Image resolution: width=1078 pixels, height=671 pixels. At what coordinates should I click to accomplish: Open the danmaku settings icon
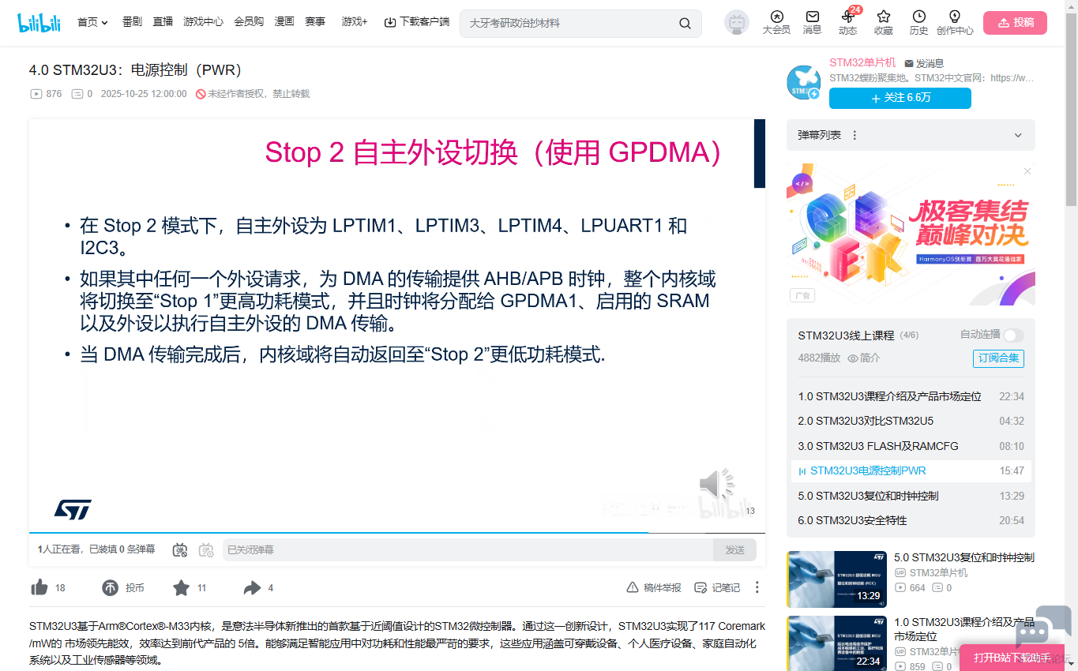pyautogui.click(x=206, y=549)
